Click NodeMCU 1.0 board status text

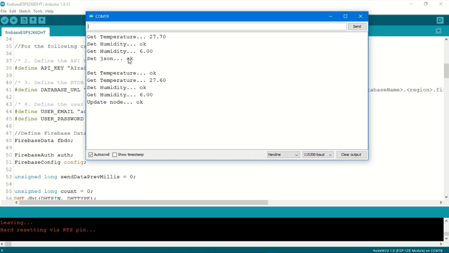pos(407,251)
